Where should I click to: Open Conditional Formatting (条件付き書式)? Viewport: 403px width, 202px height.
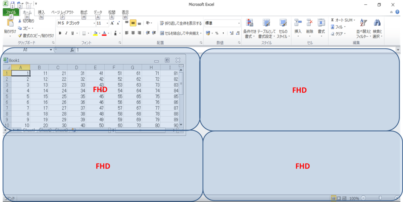coord(250,28)
